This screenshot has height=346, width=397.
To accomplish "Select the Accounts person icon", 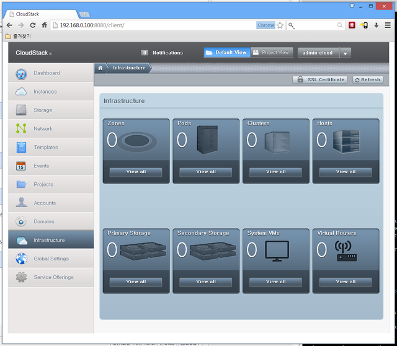I will coord(21,203).
